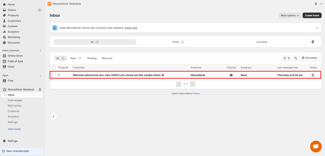
Task: Switch to the Ticket tab
Action: [x=178, y=42]
